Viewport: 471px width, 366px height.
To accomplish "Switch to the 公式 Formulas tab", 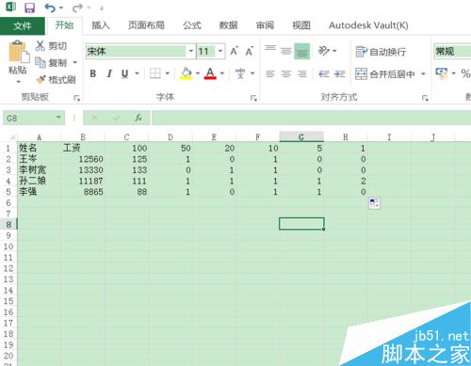I will (192, 25).
